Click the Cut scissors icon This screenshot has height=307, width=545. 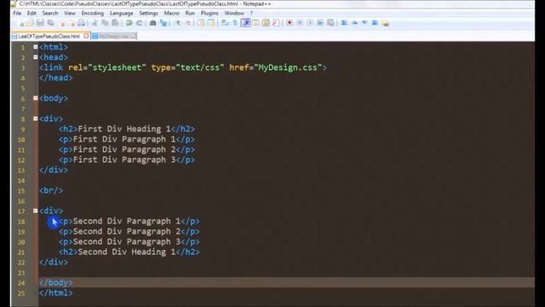95,23
